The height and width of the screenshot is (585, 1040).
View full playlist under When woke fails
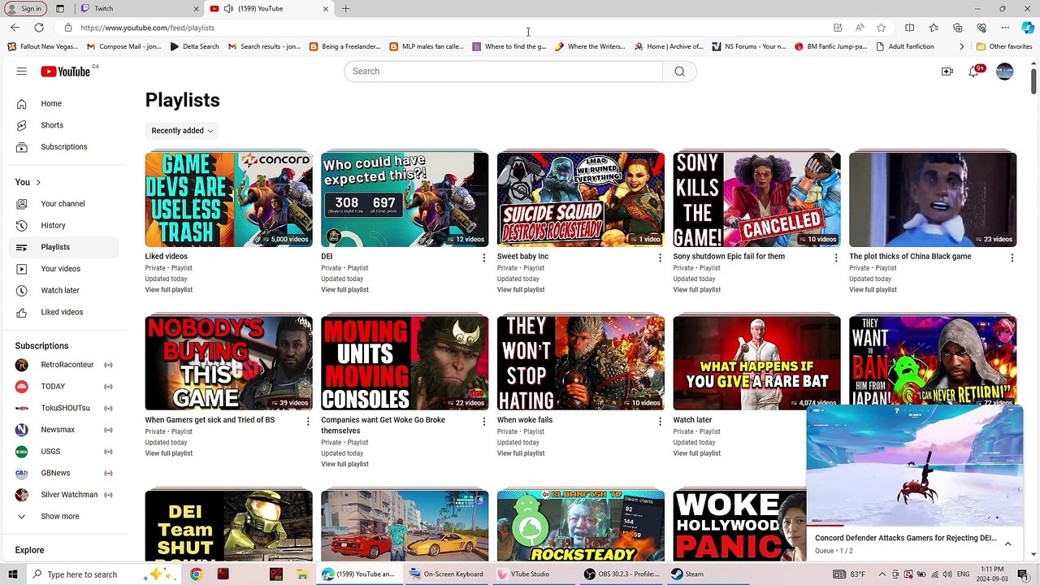click(521, 453)
